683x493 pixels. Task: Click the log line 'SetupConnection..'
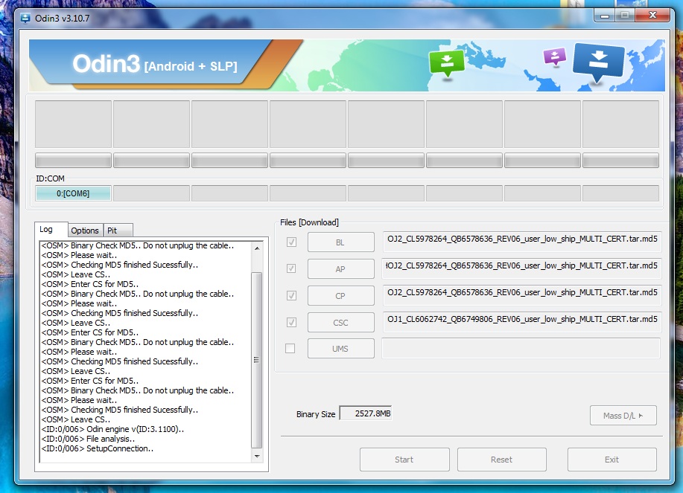click(97, 448)
